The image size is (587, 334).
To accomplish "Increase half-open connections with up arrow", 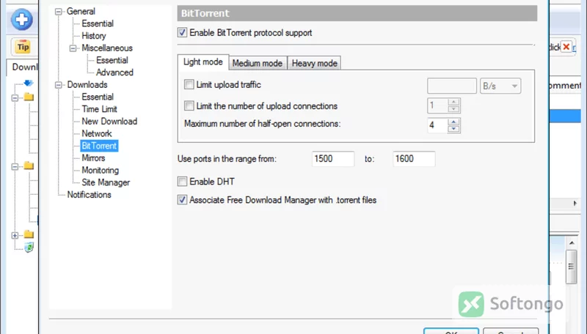I will click(453, 122).
